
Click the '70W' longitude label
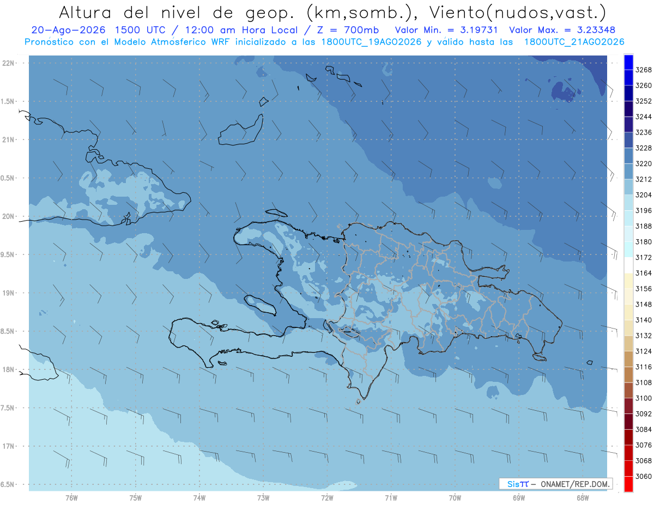[x=455, y=497]
